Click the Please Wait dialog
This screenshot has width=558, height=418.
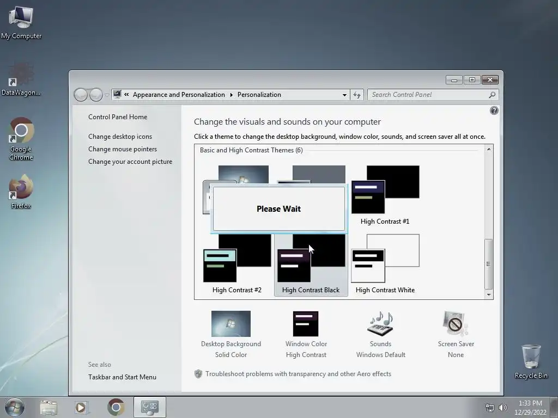click(x=278, y=208)
